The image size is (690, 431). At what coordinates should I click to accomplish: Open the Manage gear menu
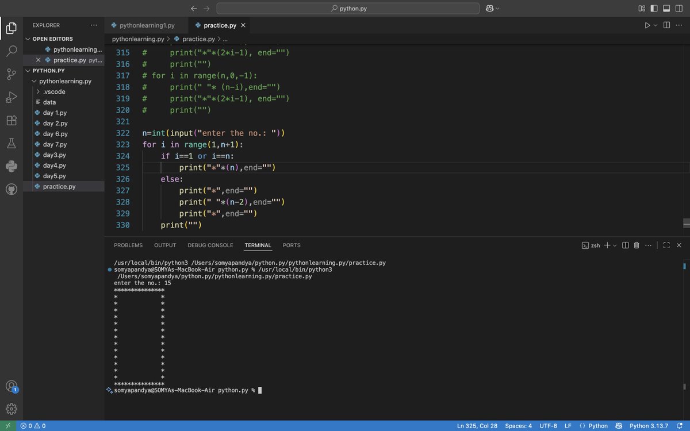[11, 409]
